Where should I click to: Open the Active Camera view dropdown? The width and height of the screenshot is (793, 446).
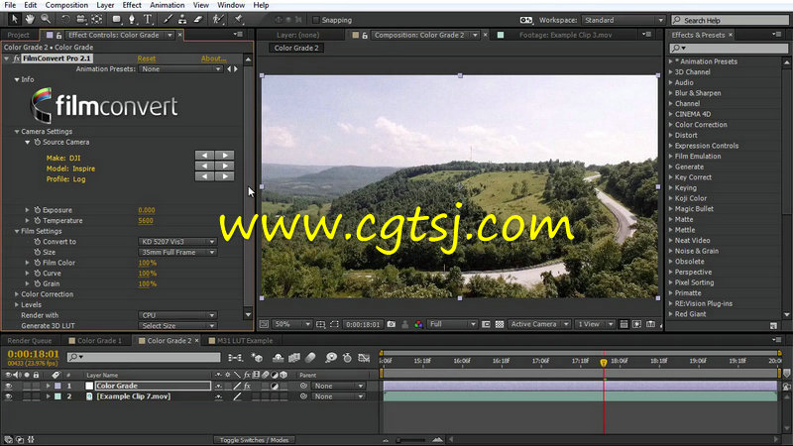click(x=539, y=324)
